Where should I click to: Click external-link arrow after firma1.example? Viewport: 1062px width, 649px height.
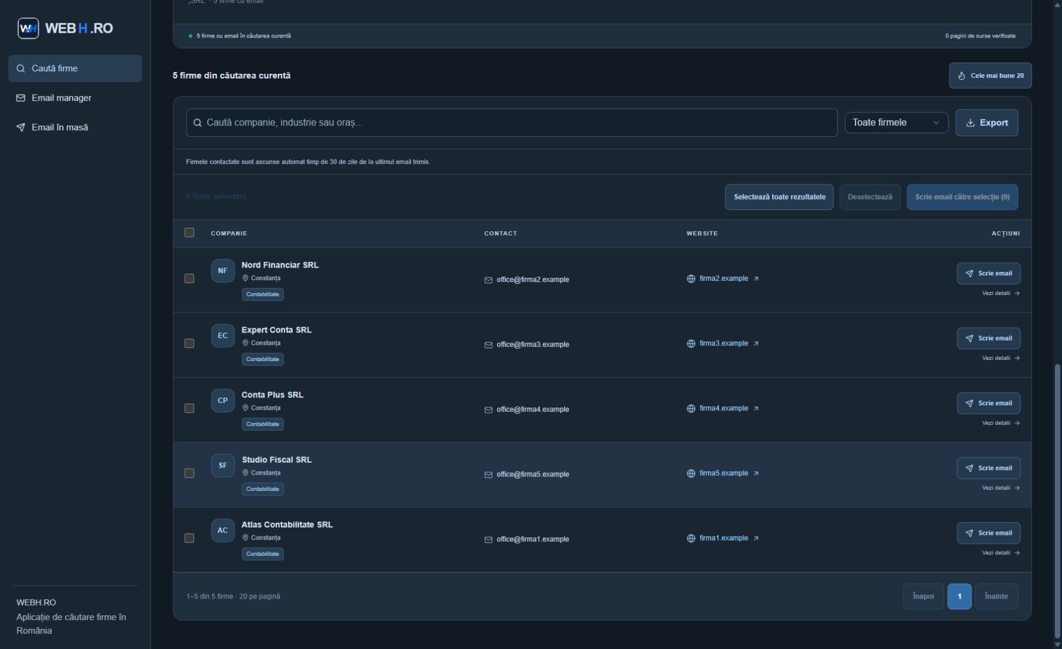click(x=756, y=538)
